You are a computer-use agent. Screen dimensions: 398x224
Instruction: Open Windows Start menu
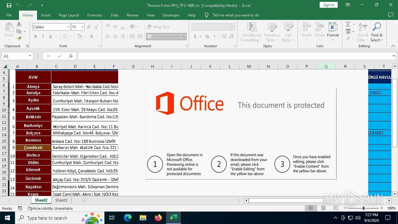click(x=7, y=218)
